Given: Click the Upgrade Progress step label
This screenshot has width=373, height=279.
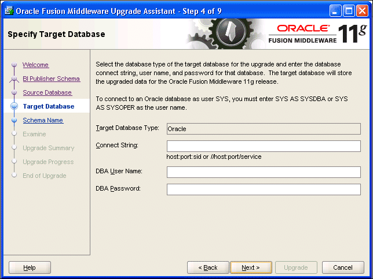Looking at the screenshot, I should pos(48,162).
